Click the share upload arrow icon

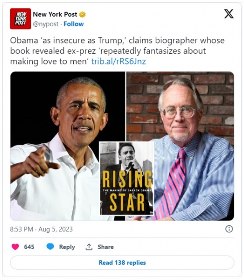(89, 246)
